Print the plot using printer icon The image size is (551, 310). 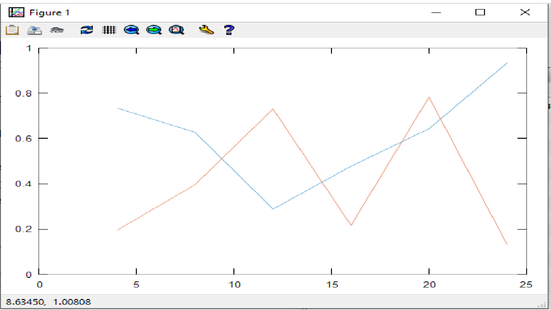point(57,30)
